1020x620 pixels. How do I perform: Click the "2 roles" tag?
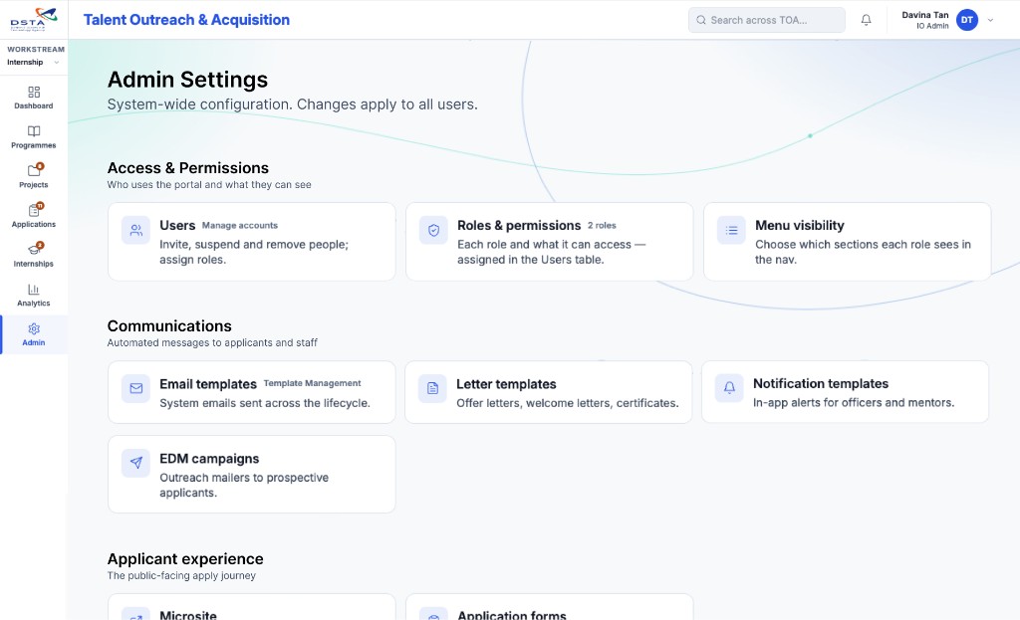(x=602, y=226)
